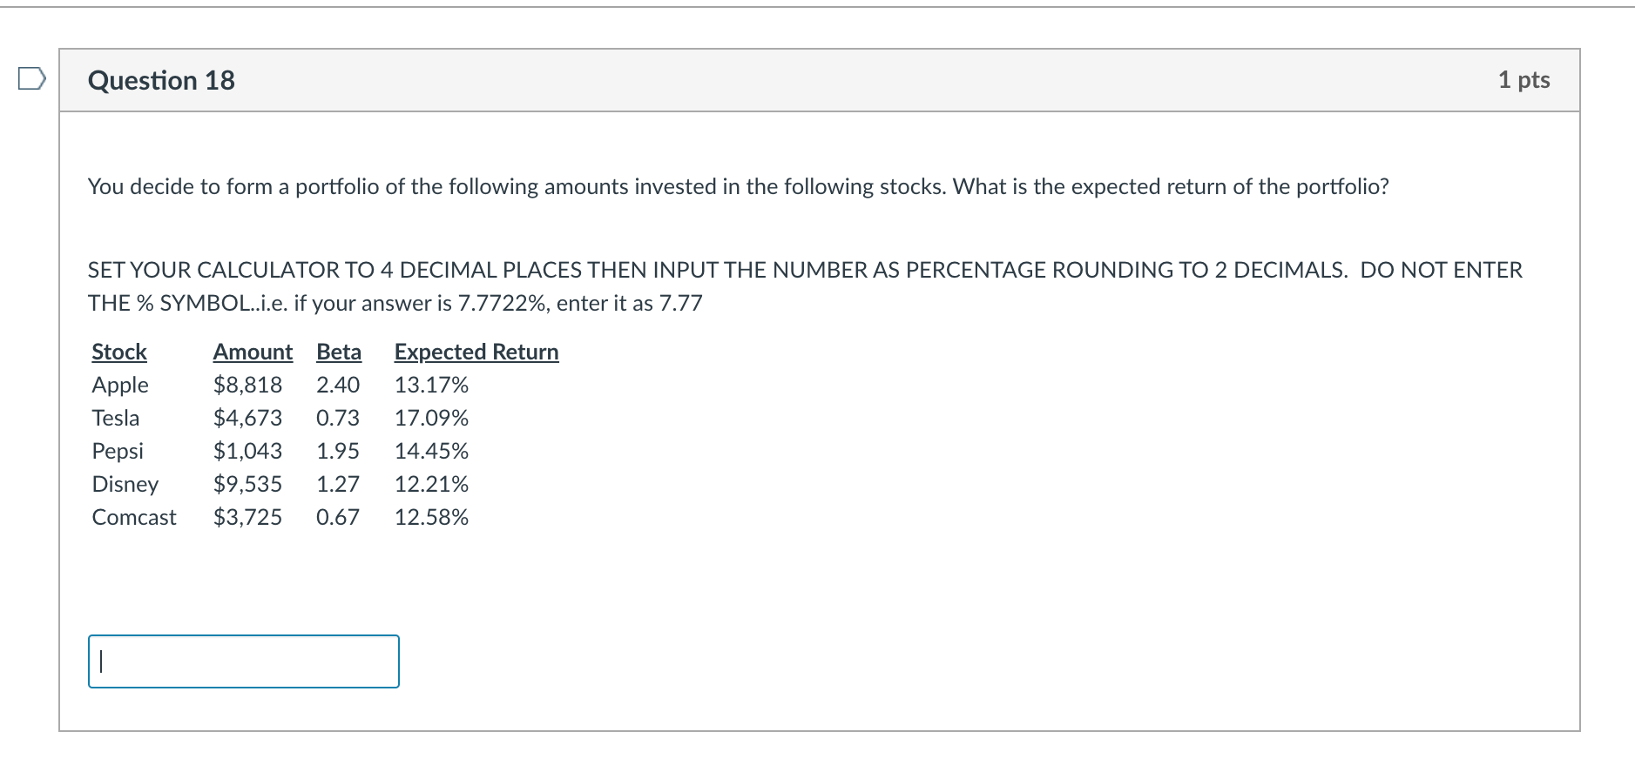
Task: Click the answer input text box
Action: (244, 661)
